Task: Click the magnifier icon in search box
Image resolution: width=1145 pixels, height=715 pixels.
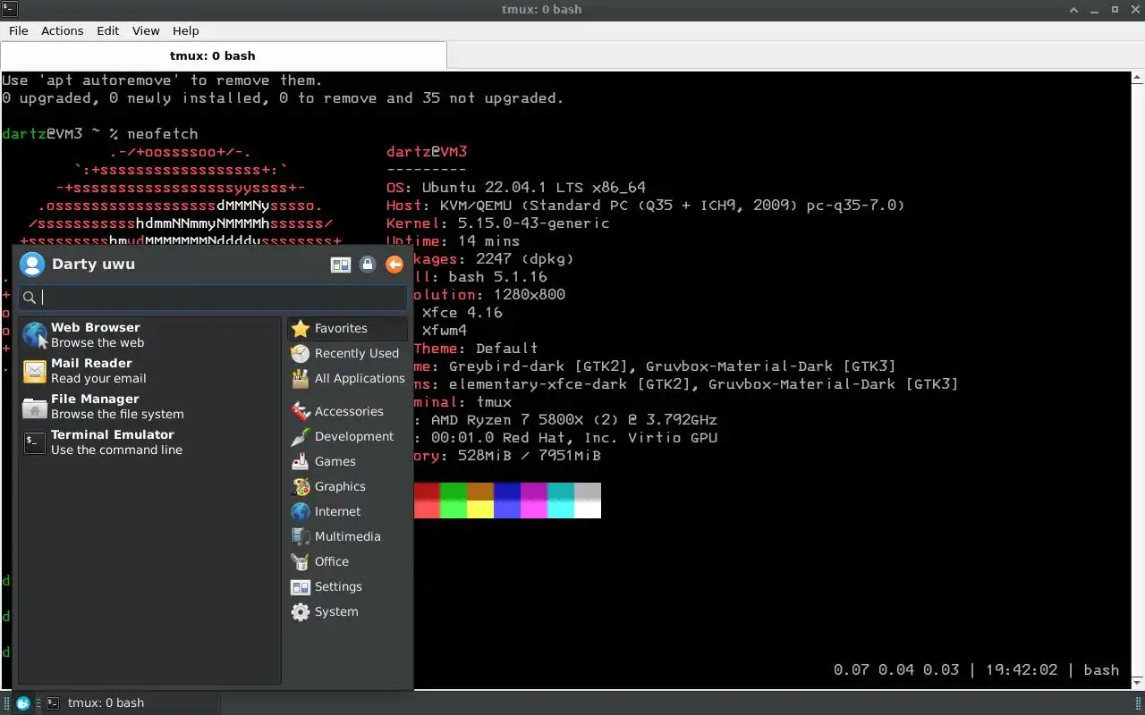Action: coord(30,298)
